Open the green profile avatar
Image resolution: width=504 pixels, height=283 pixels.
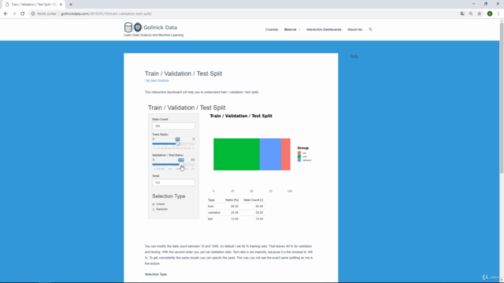point(490,14)
